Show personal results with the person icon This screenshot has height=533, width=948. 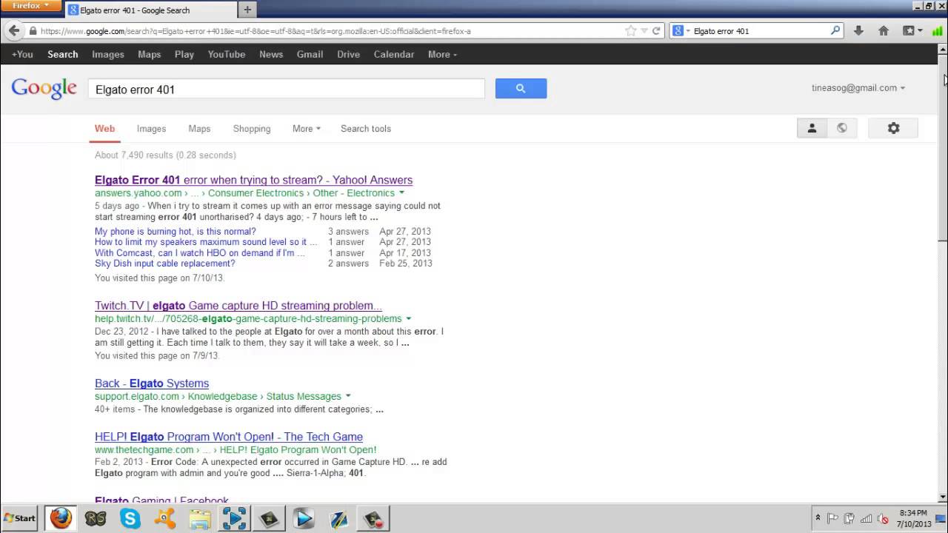click(x=812, y=128)
